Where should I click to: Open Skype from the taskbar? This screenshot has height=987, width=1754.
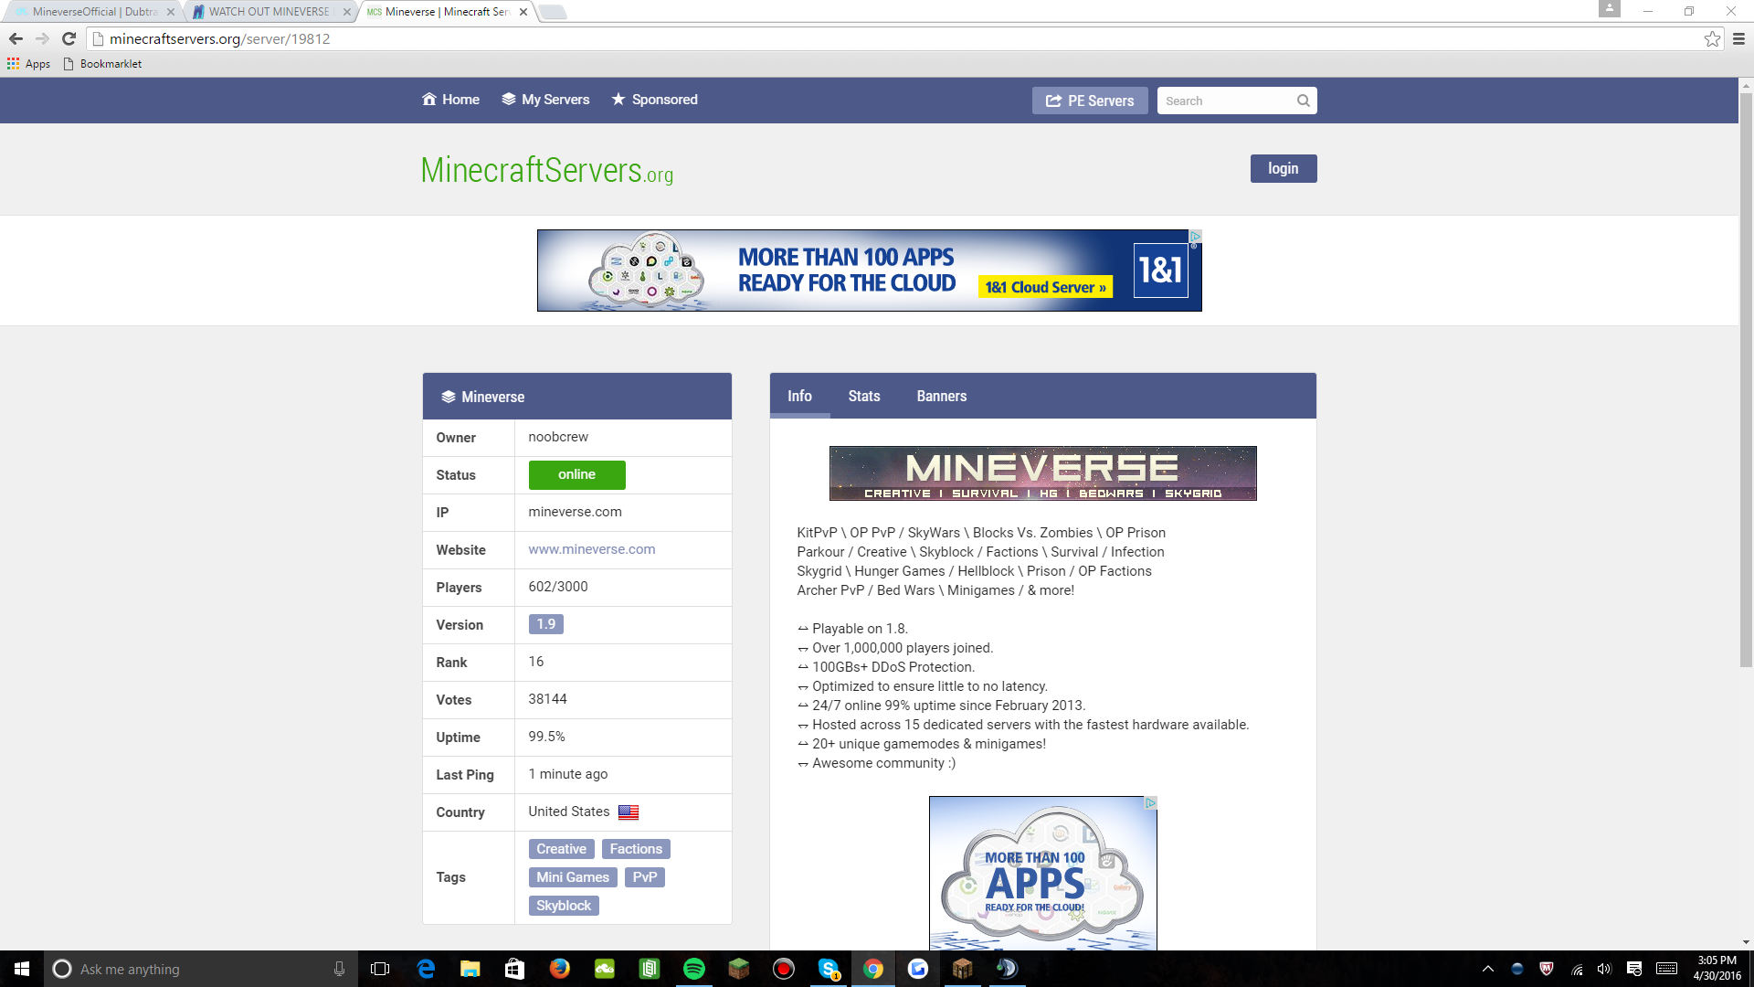click(x=829, y=969)
